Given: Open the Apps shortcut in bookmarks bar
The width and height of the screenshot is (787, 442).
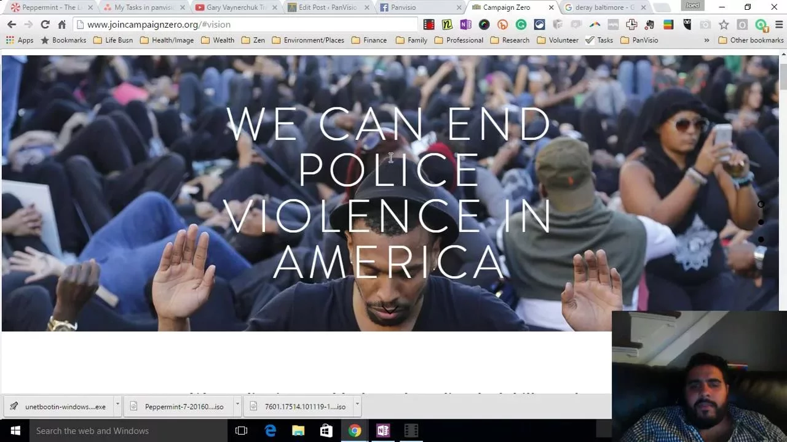Looking at the screenshot, I should click(20, 40).
